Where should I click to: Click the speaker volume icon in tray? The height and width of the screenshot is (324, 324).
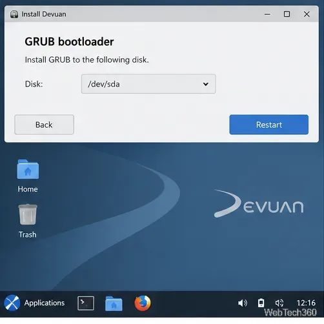tap(243, 303)
